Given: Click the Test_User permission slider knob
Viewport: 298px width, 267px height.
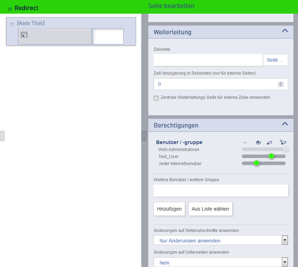Looking at the screenshot, I should point(271,156).
